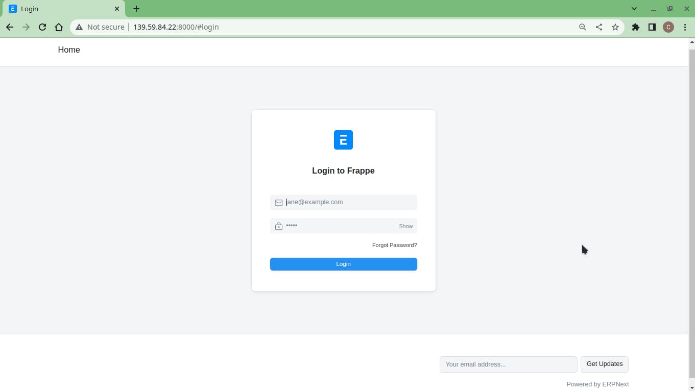Click the page vertical scrollbar
Screen dimensions: 695x391
(692, 214)
